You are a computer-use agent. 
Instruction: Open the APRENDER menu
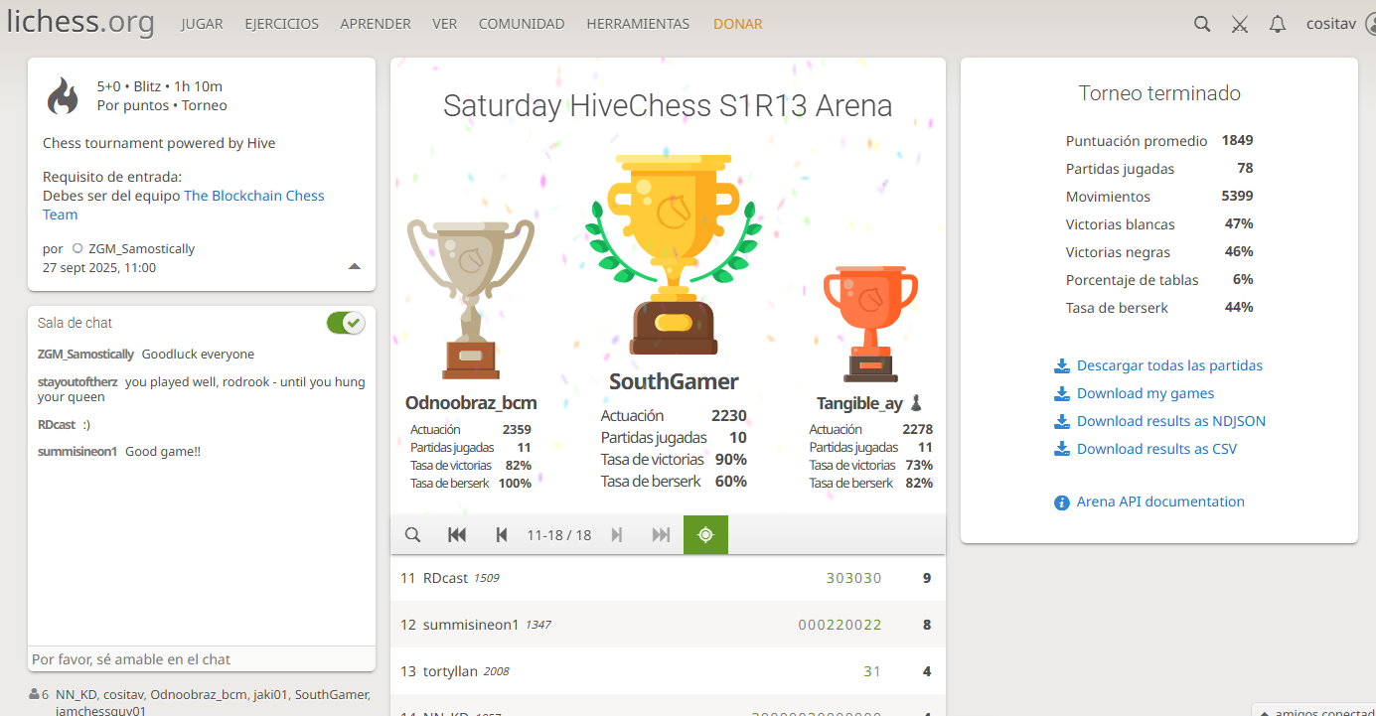tap(376, 24)
